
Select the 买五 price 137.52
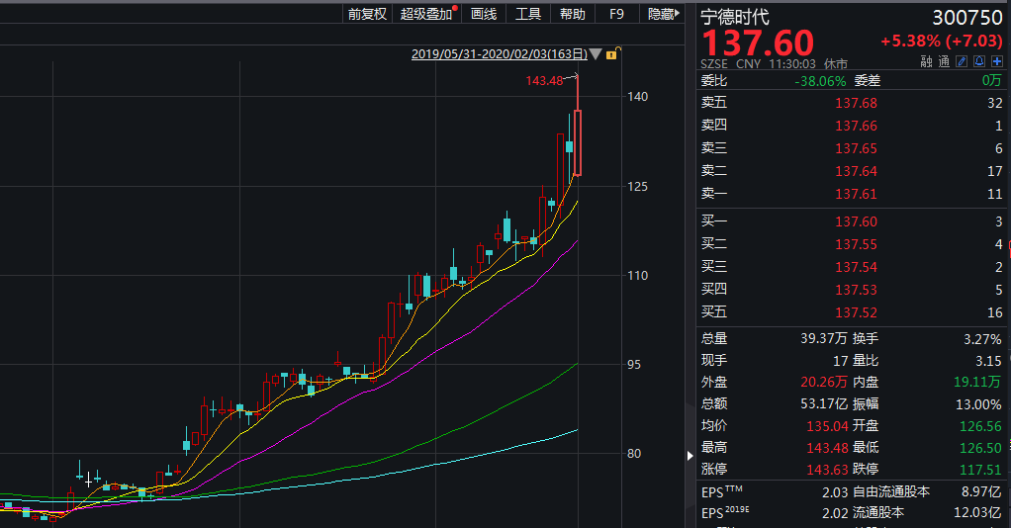pyautogui.click(x=857, y=312)
